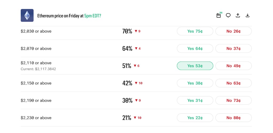Screen dimensions: 273x133
Task: Click the share upload icon
Action: (238, 15)
